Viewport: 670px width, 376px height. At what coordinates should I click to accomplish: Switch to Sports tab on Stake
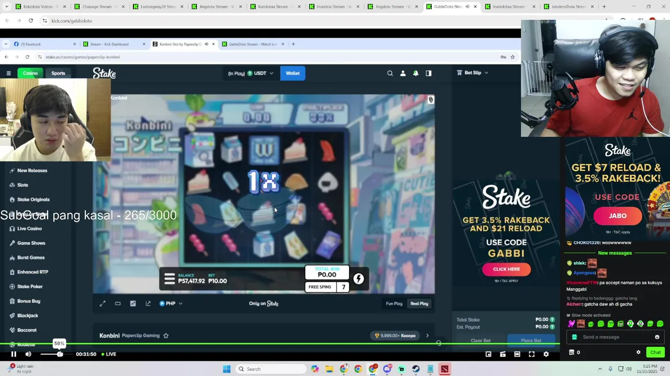(x=58, y=73)
